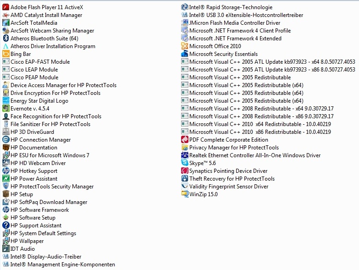This screenshot has height=270, width=359.
Task: Click the Theft Recovery for HP ProtectTools icon
Action: tap(184, 178)
